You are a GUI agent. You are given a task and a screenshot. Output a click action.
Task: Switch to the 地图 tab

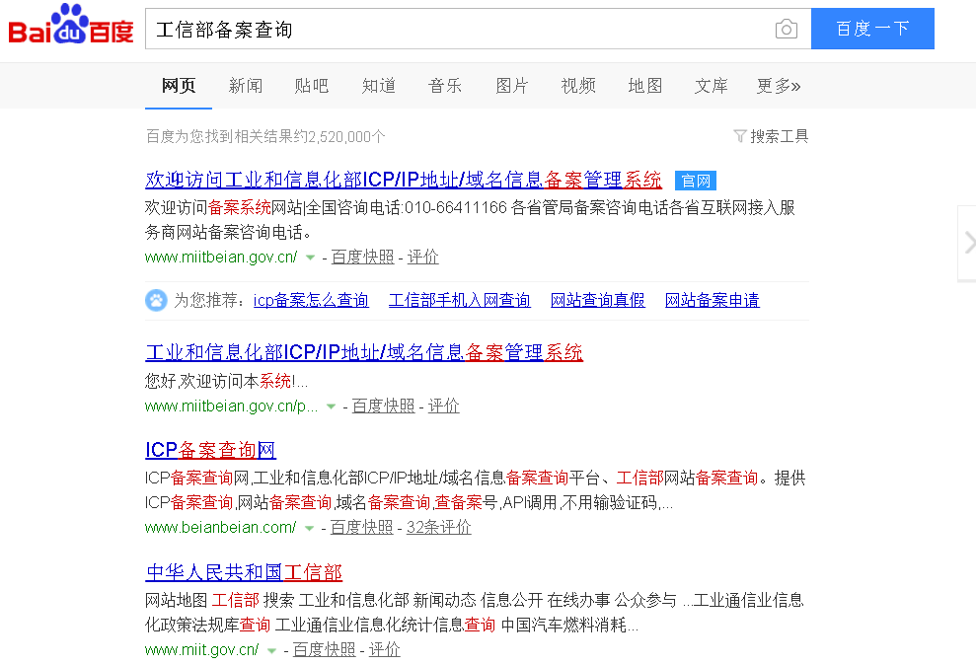tap(644, 86)
